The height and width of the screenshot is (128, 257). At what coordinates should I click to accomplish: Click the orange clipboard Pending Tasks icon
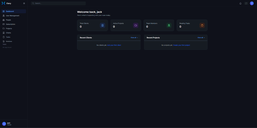(202, 25)
